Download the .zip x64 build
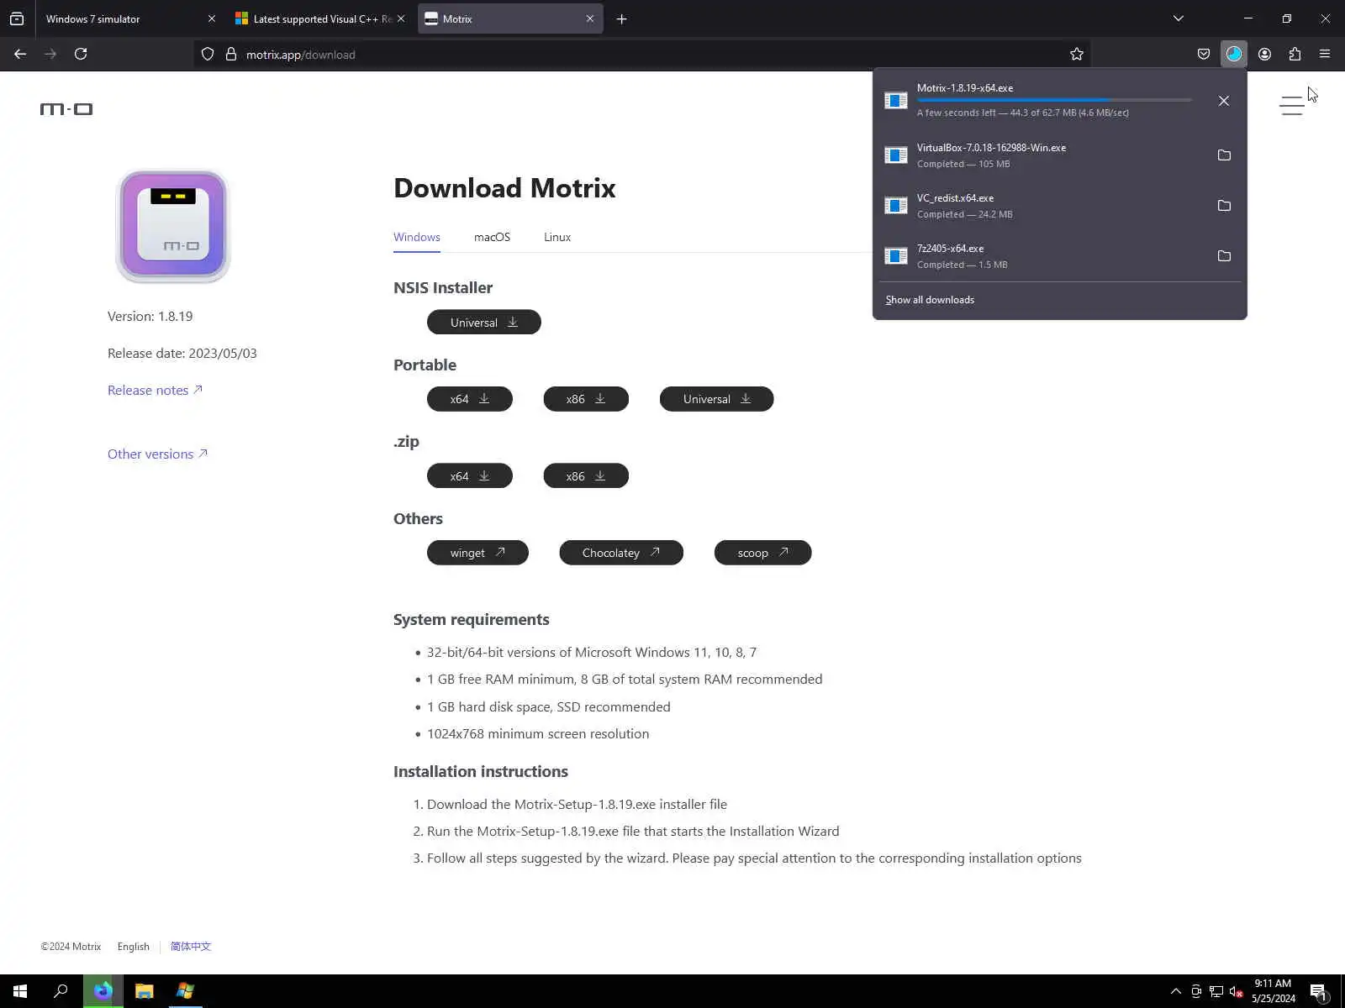This screenshot has height=1008, width=1345. 470,476
